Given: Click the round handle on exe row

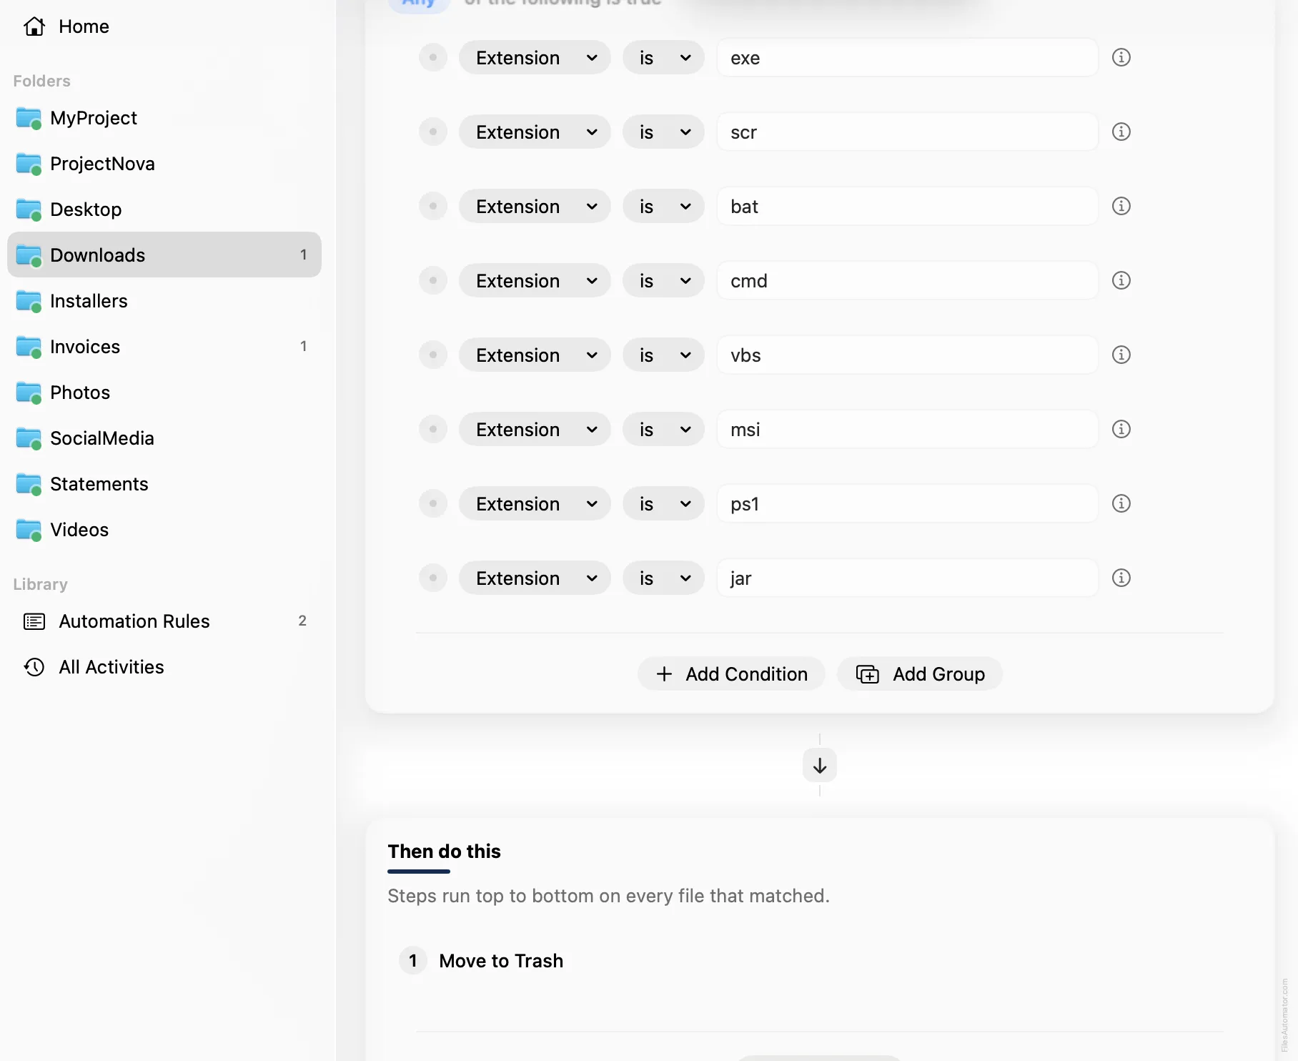Looking at the screenshot, I should 433,57.
